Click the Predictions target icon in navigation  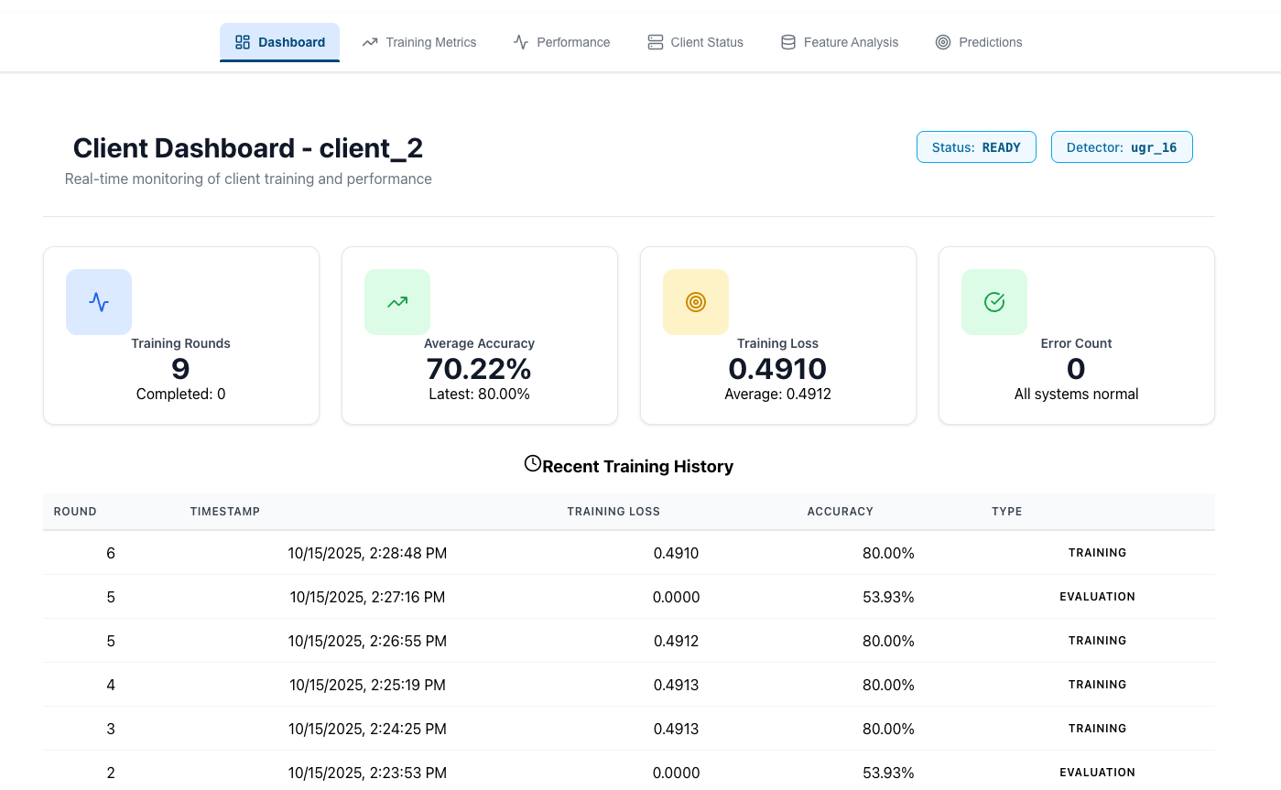pyautogui.click(x=941, y=41)
